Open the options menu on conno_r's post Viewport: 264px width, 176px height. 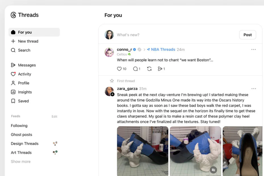tap(253, 49)
